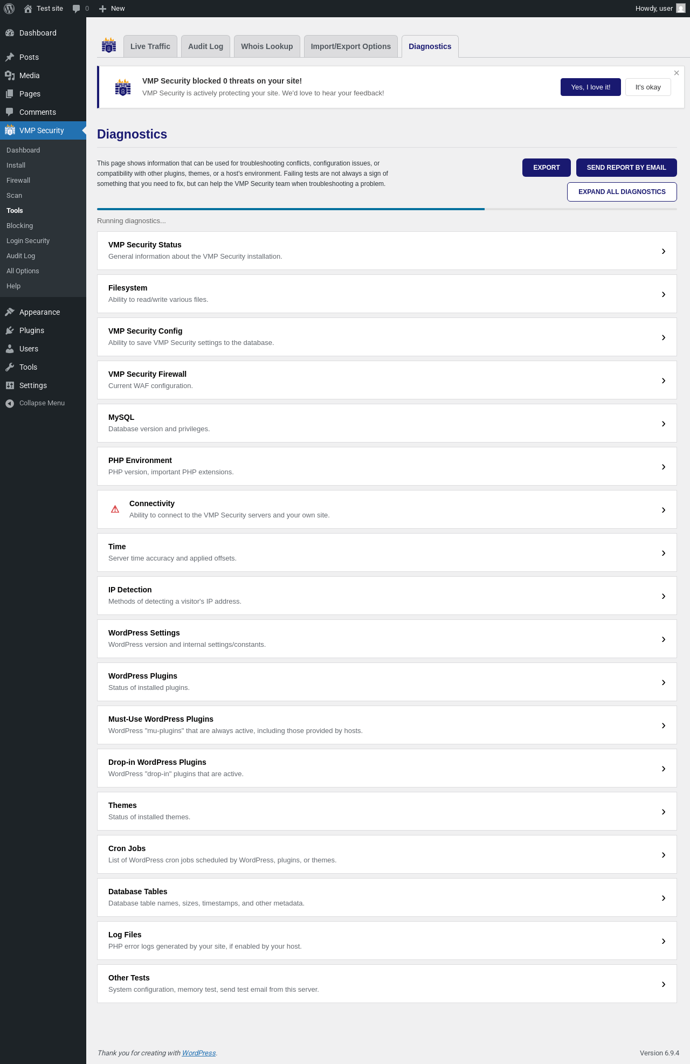Image resolution: width=690 pixels, height=1064 pixels.
Task: Expand the Cron Jobs chevron
Action: click(x=664, y=855)
